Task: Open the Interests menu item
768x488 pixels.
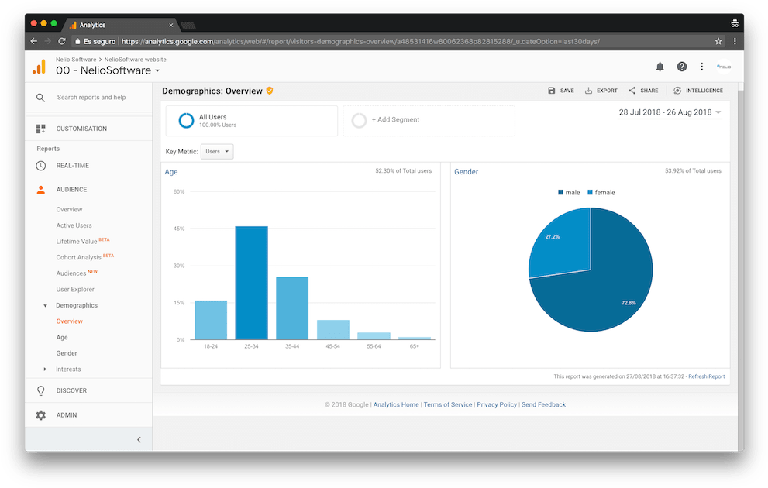Action: pos(67,369)
